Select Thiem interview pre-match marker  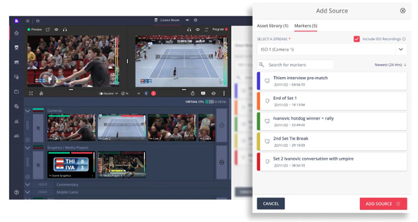coord(332,81)
